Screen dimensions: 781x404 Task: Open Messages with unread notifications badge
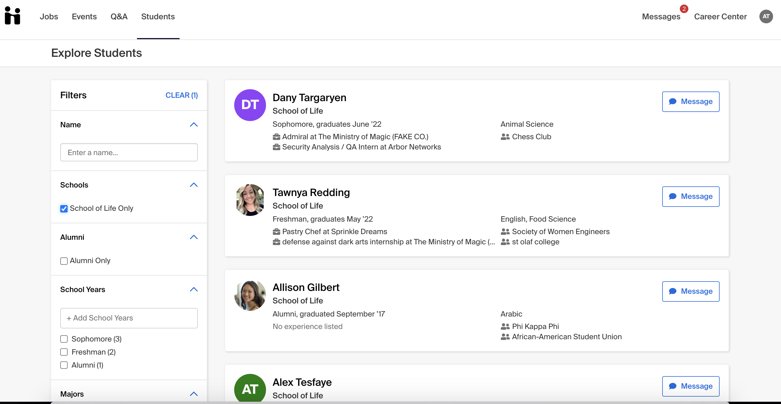[x=661, y=17]
